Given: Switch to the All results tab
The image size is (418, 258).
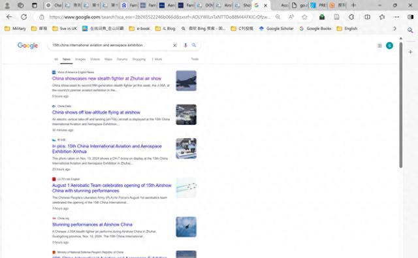Looking at the screenshot, I should click(x=56, y=59).
